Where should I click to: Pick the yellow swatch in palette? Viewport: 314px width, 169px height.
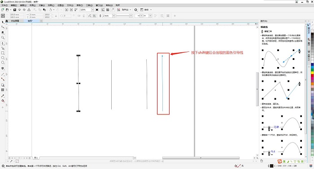pyautogui.click(x=312, y=73)
